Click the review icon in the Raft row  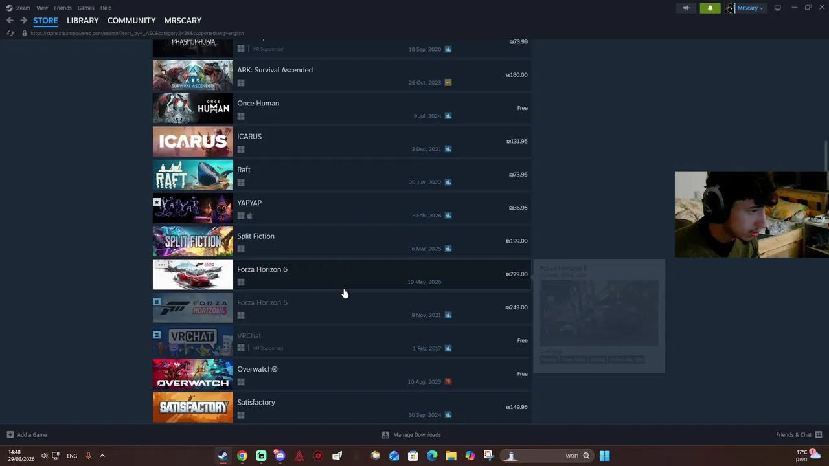[448, 182]
